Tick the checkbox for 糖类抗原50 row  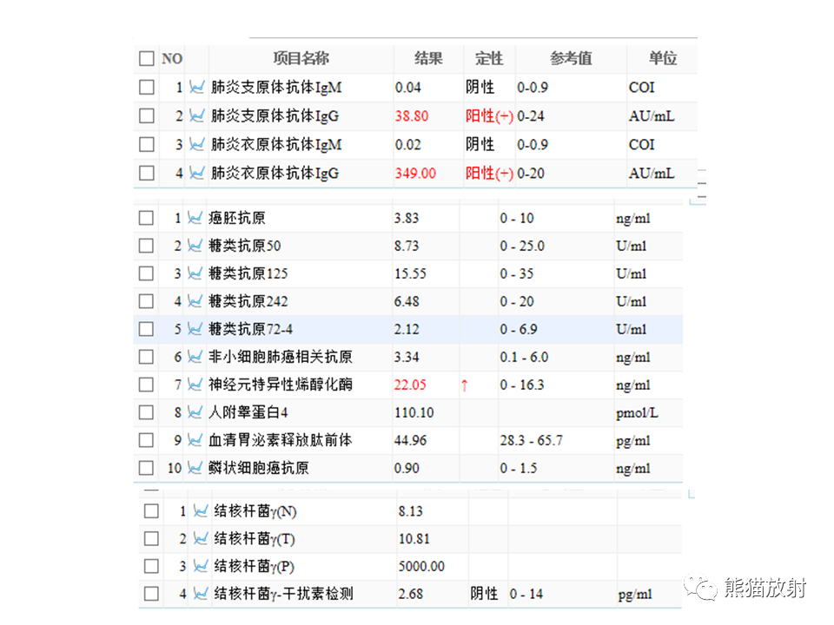pos(146,246)
